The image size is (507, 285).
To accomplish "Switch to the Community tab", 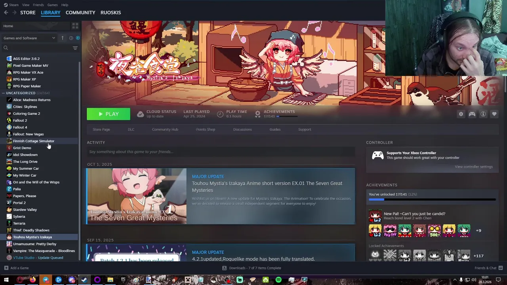I will (80, 13).
